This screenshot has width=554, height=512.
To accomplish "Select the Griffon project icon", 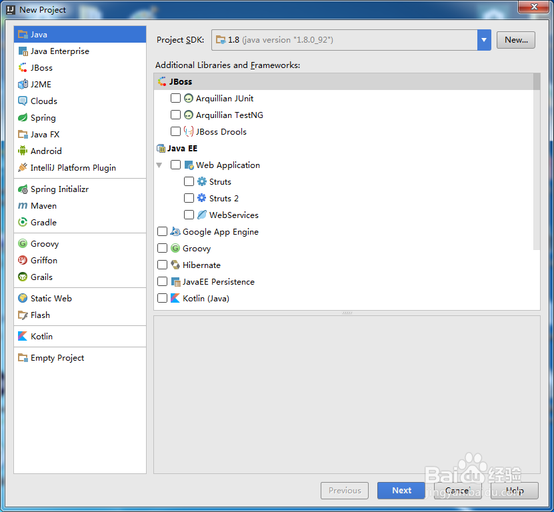I will pos(23,261).
